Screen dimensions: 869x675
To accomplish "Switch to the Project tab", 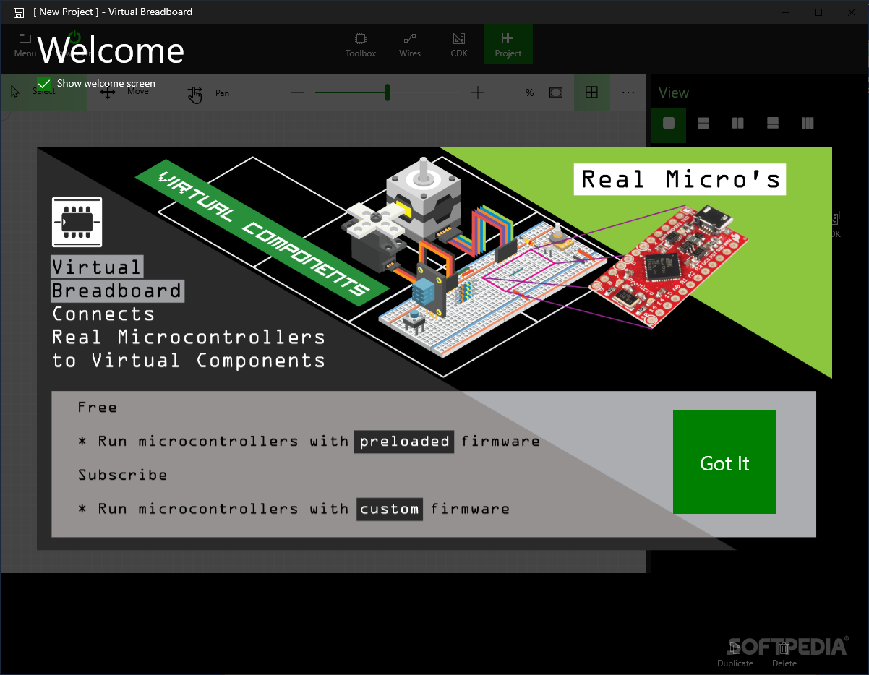I will [x=508, y=44].
